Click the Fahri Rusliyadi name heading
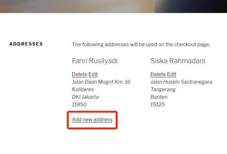This screenshot has height=154, width=227. click(x=95, y=61)
